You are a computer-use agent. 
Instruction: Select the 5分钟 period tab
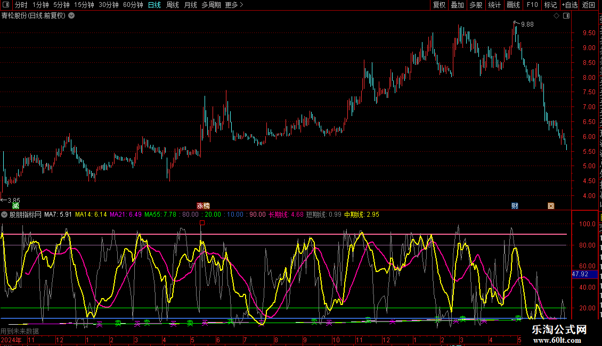click(61, 5)
